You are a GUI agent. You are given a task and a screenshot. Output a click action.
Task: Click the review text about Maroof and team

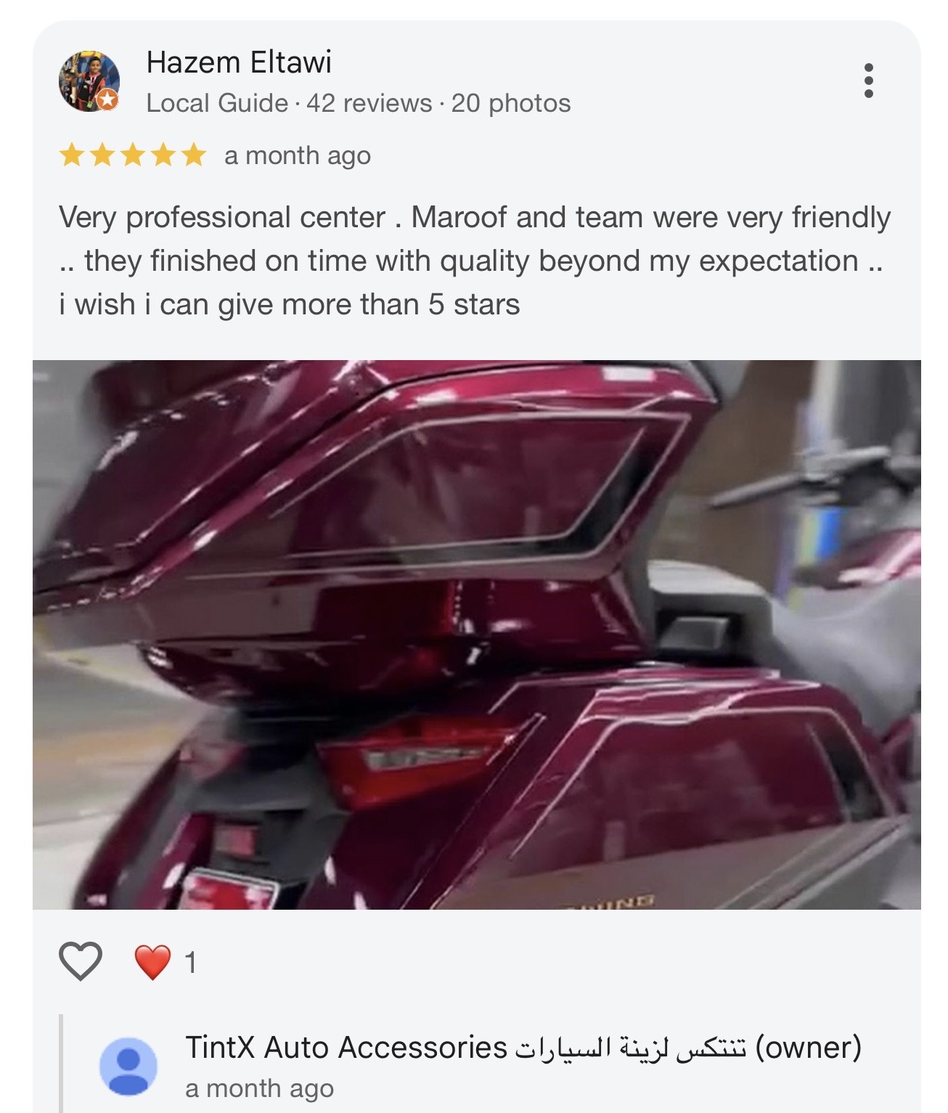475,261
